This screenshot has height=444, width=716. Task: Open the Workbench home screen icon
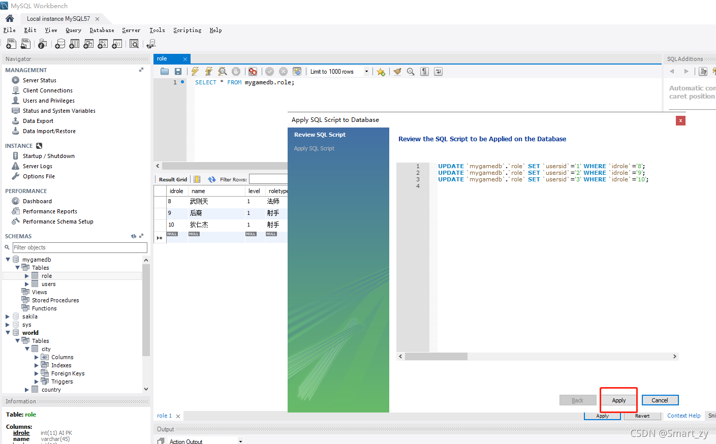(10, 18)
